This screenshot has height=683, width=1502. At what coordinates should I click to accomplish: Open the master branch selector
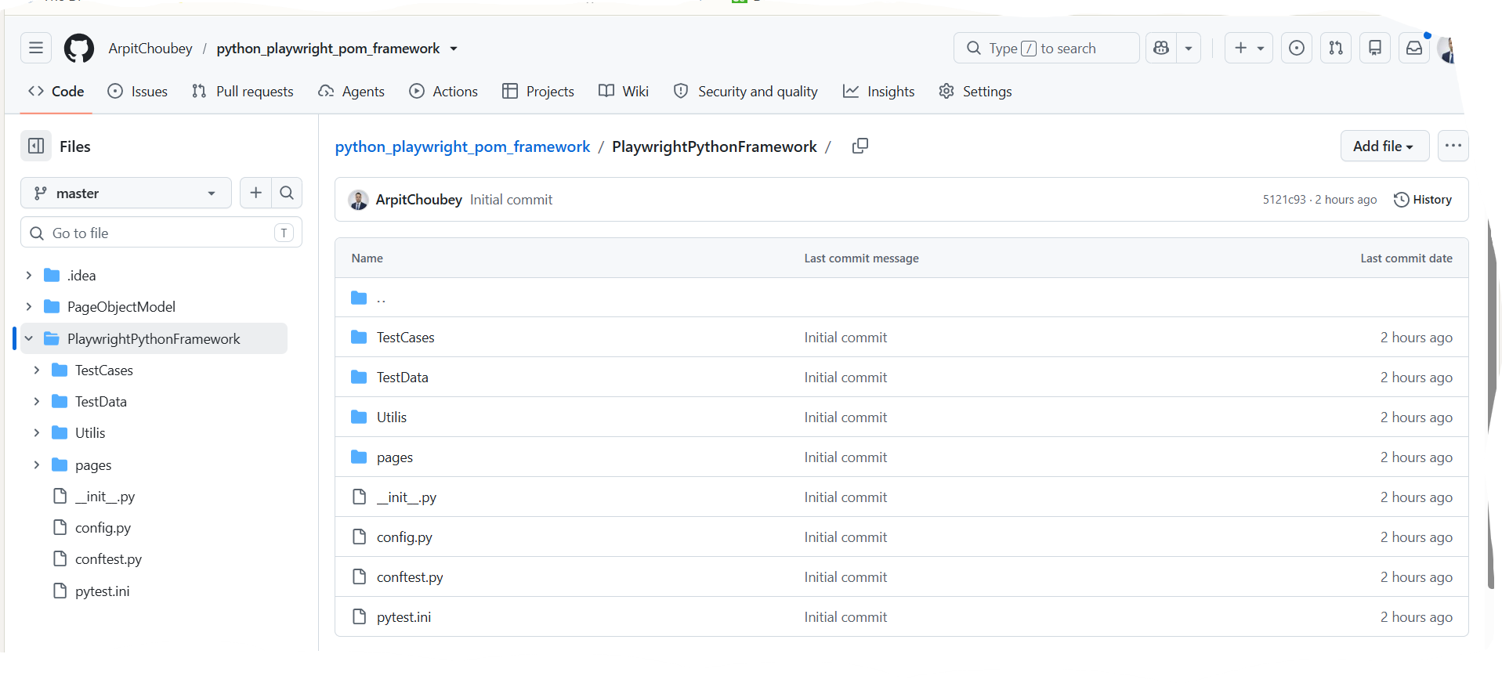126,193
